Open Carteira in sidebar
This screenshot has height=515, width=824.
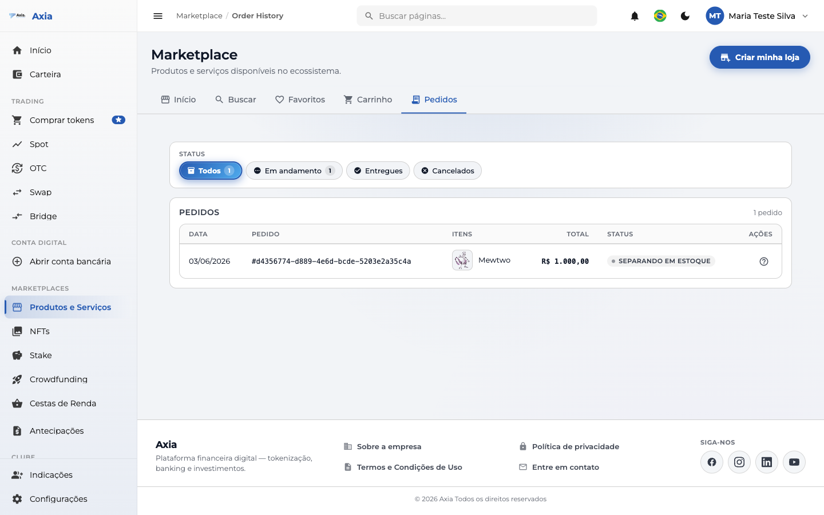pyautogui.click(x=69, y=74)
